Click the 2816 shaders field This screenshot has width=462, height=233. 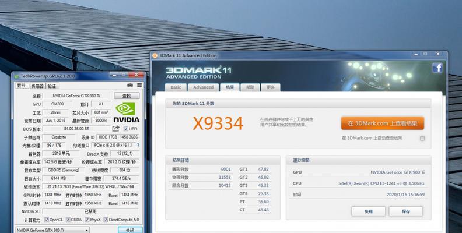point(61,154)
